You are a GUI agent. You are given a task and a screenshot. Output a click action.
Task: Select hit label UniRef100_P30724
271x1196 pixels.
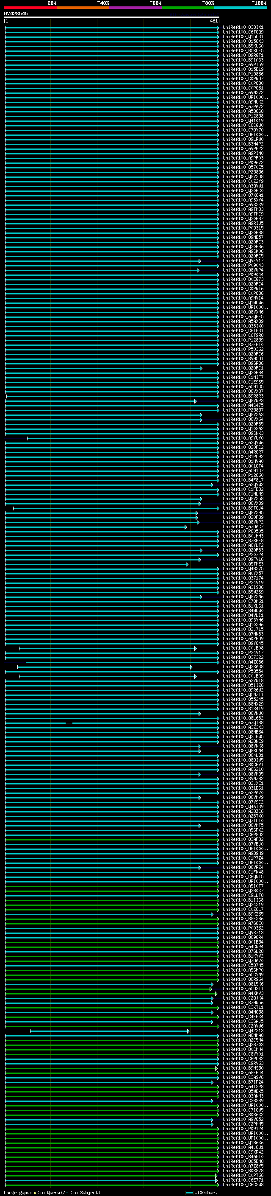tap(243, 555)
